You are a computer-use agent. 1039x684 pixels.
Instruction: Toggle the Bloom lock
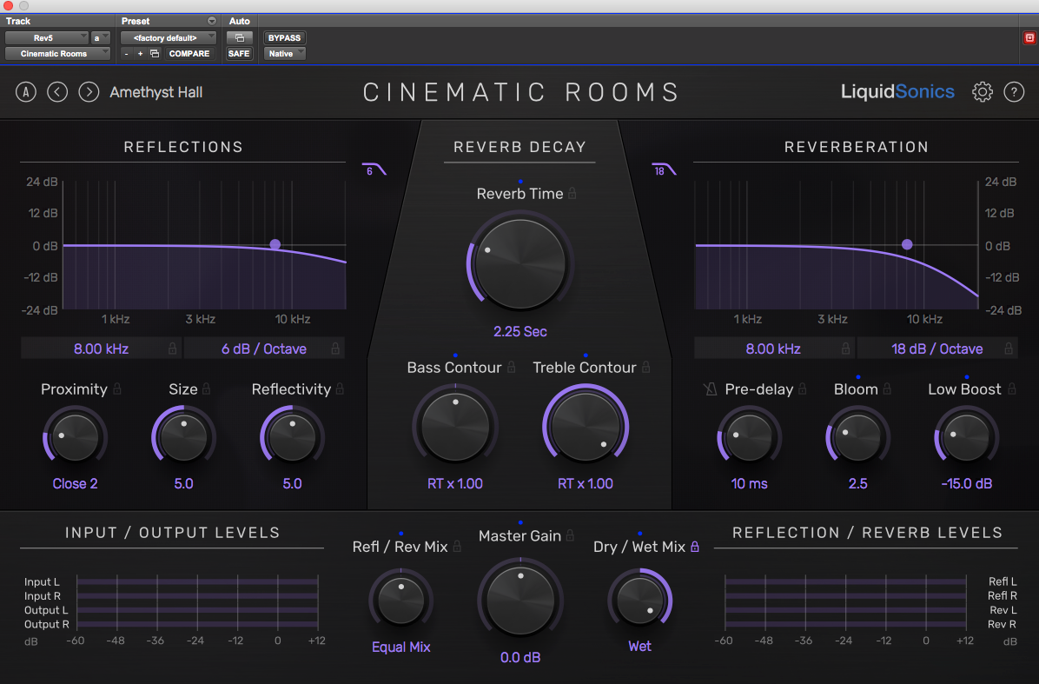(x=887, y=389)
